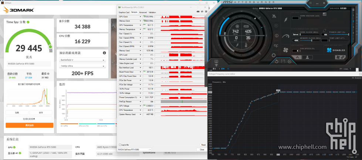
Task: Click the 34 388 graphics score value
Action: (82, 27)
